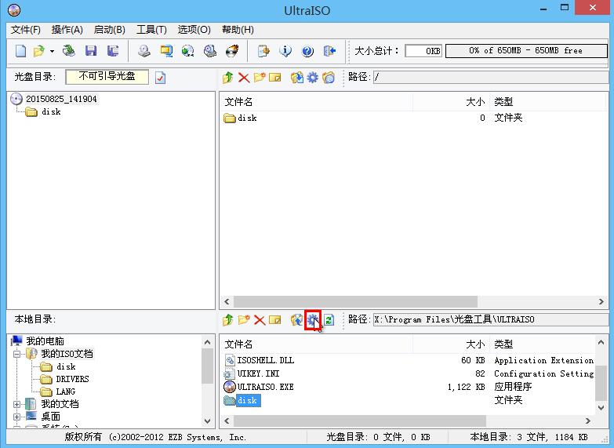614x448 pixels.
Task: Click the add-to-image blue arrow icon in the local toolbar
Action: (x=297, y=320)
